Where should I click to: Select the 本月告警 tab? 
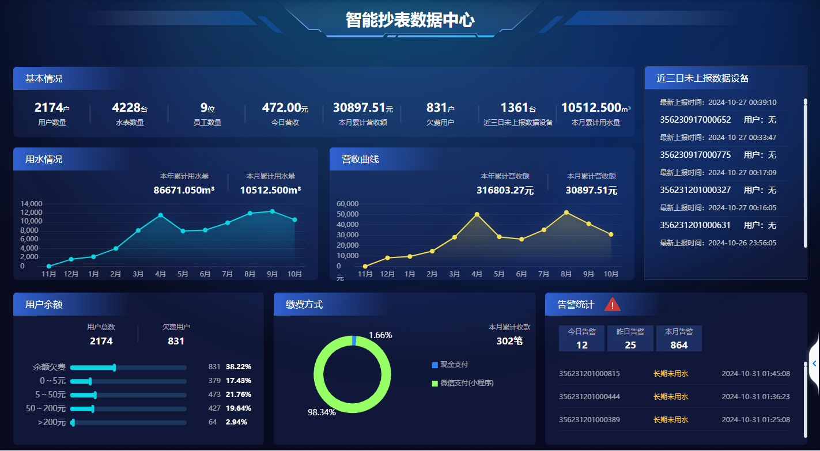point(679,338)
